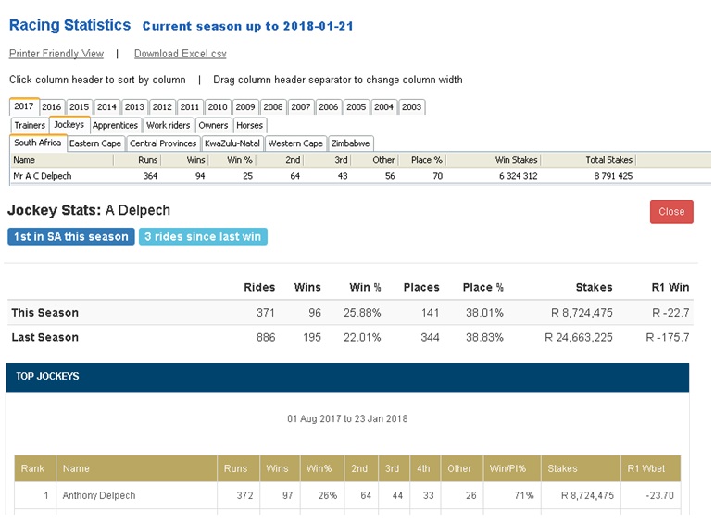Click the '3 rides since last win' badge
Viewport: 714px width, 523px height.
(203, 237)
